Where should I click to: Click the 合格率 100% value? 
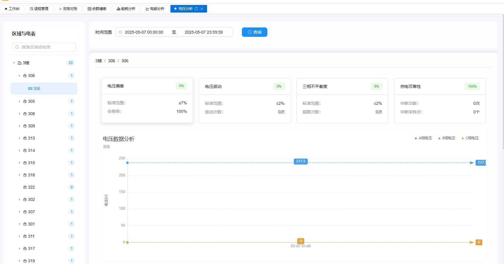click(182, 111)
